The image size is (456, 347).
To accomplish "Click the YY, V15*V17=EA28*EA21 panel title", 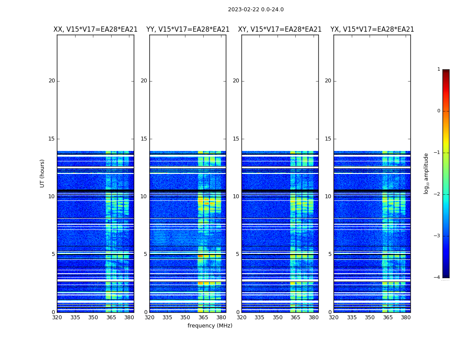I will pyautogui.click(x=188, y=29).
